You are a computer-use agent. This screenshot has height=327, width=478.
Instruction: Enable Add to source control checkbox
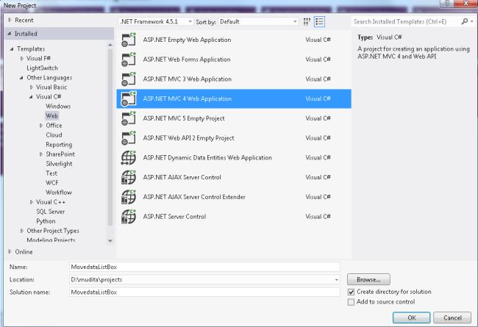coord(352,302)
